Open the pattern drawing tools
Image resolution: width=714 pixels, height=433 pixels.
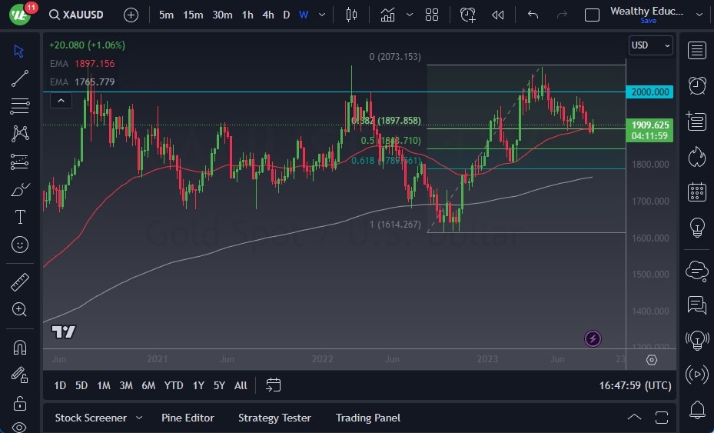click(x=20, y=134)
